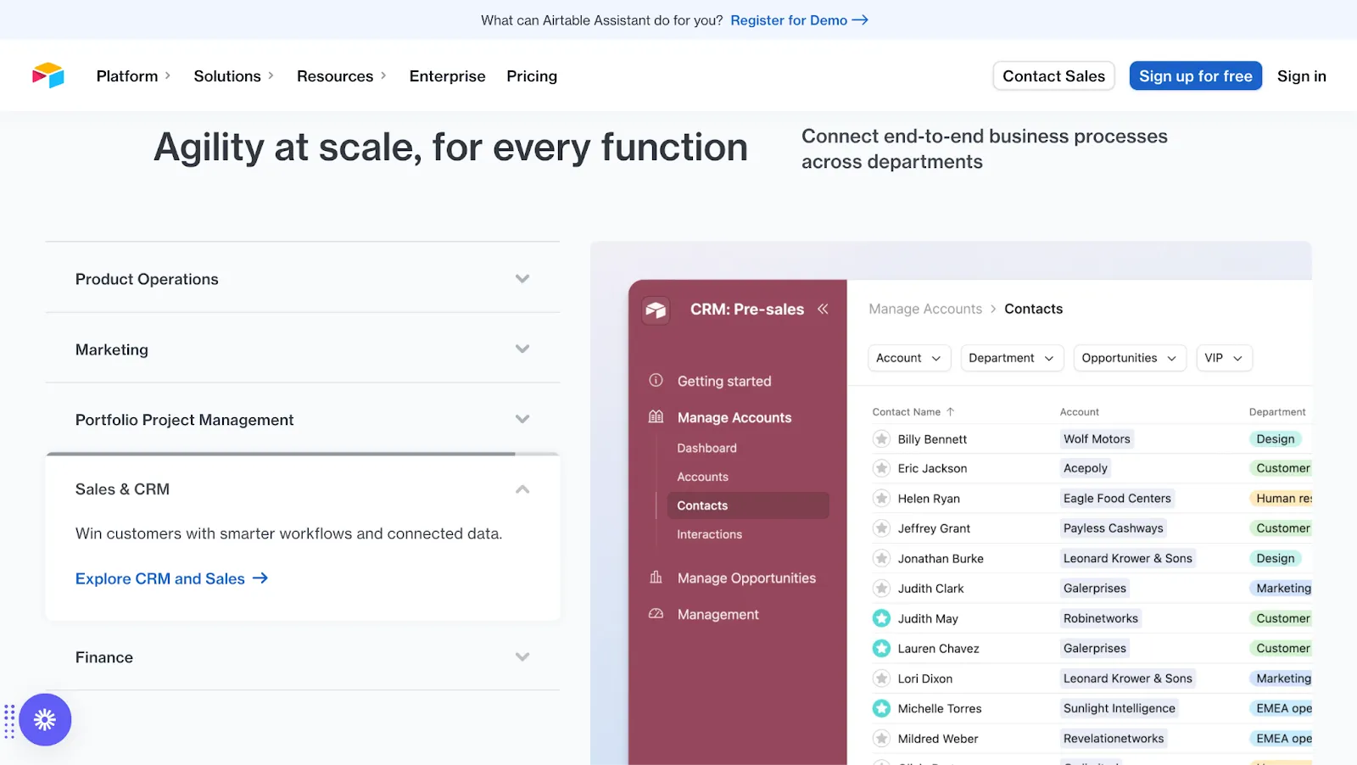This screenshot has width=1357, height=765.
Task: Click the Account column header
Action: [1079, 411]
